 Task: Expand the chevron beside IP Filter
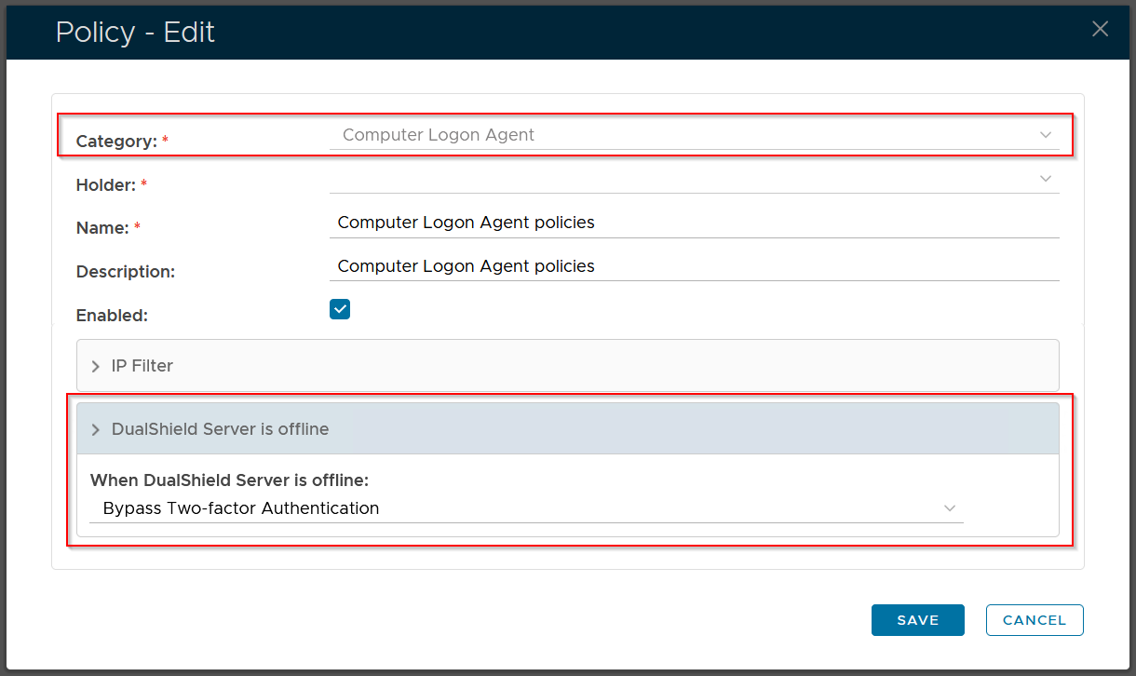(x=95, y=367)
